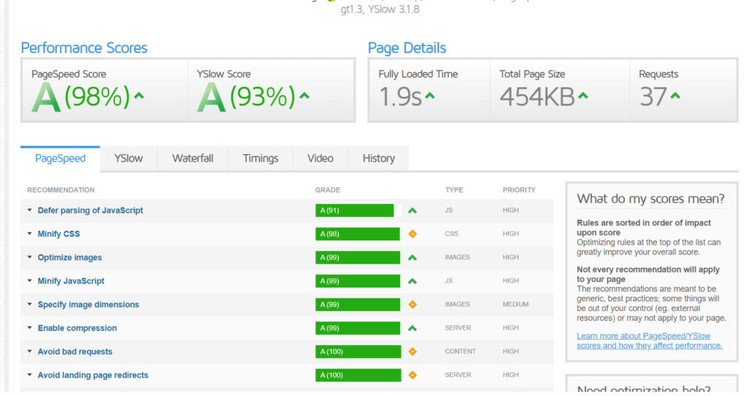The width and height of the screenshot is (746, 396).
Task: Click the Total Page Size 454KB value
Action: coord(537,97)
